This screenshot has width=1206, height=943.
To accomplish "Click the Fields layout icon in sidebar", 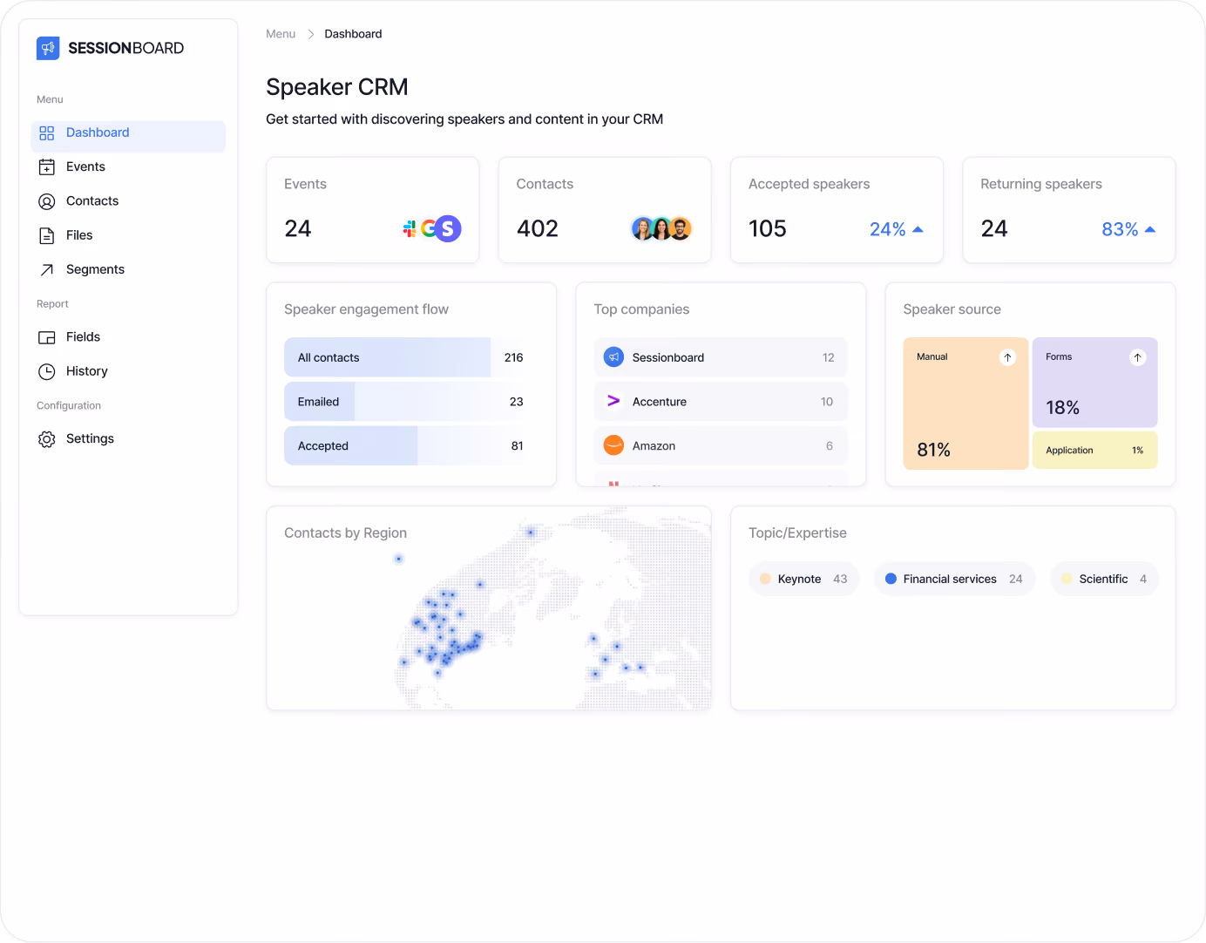I will [47, 337].
